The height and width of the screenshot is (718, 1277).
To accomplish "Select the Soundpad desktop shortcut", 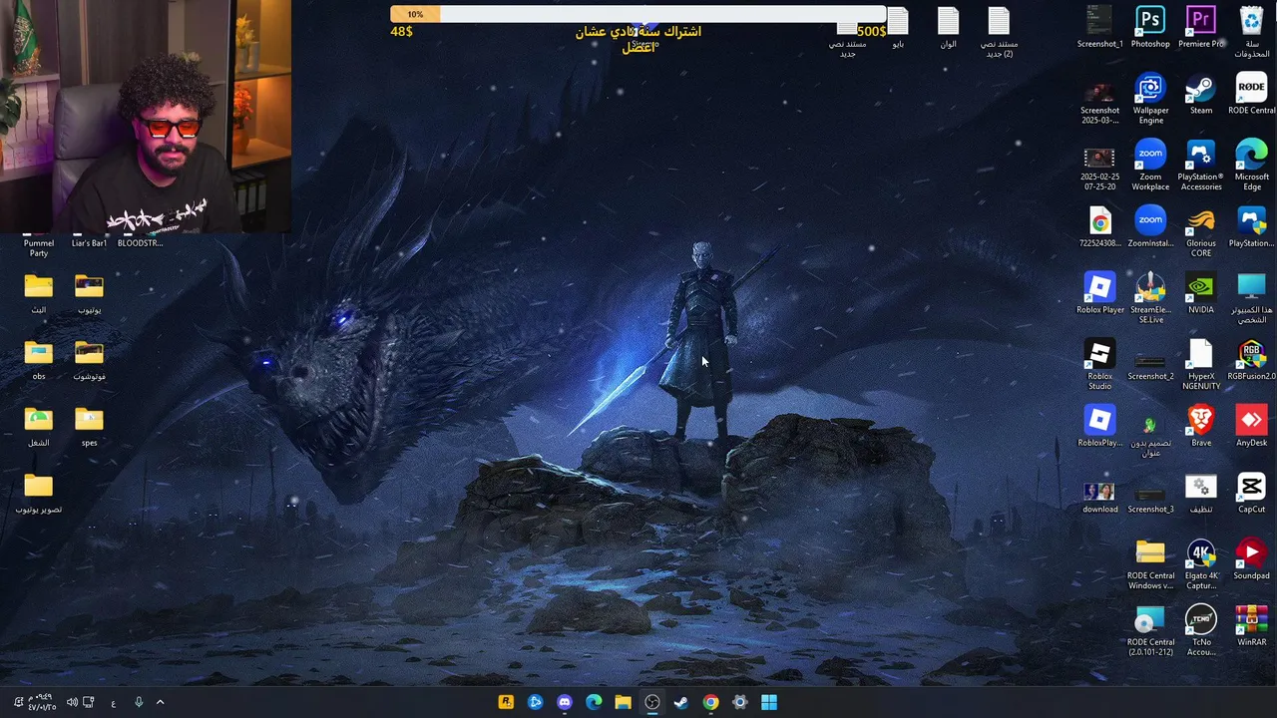I will (x=1251, y=558).
